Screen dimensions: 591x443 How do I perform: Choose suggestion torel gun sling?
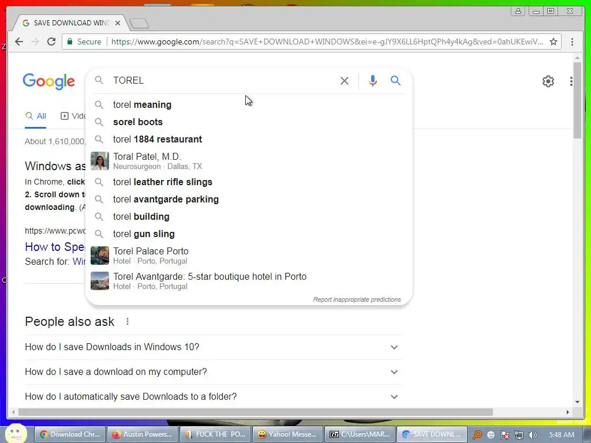[249, 234]
